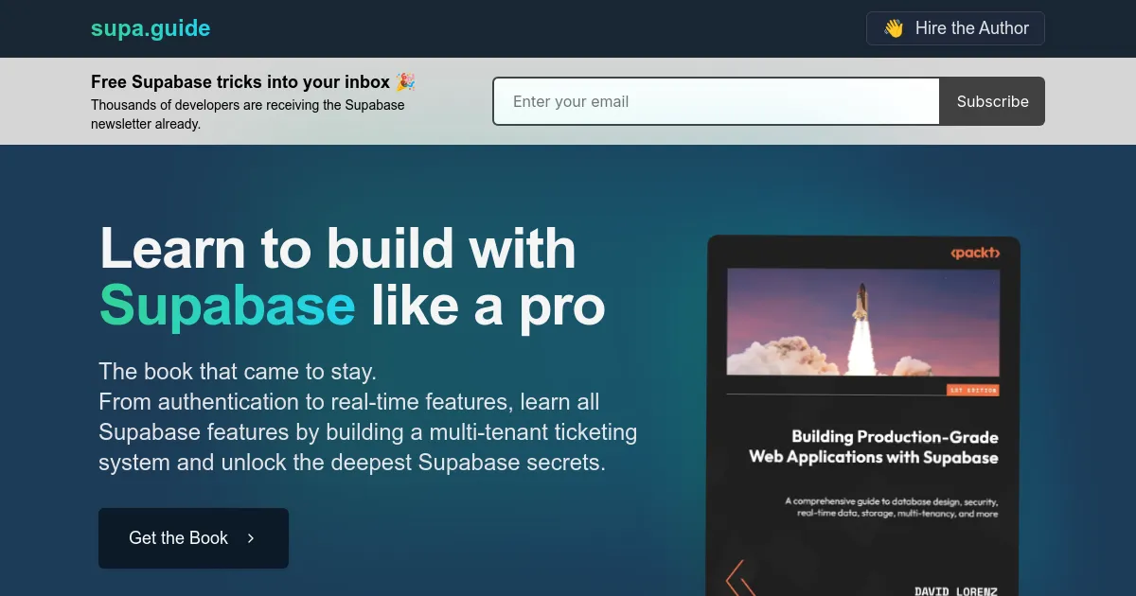
Task: Click the Hire the Author button
Action: (x=955, y=28)
